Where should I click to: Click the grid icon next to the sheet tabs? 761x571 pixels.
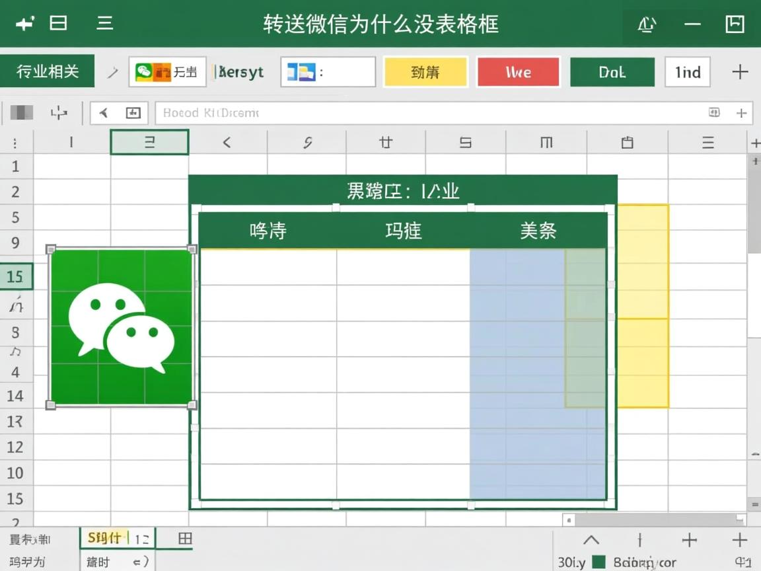coord(184,539)
